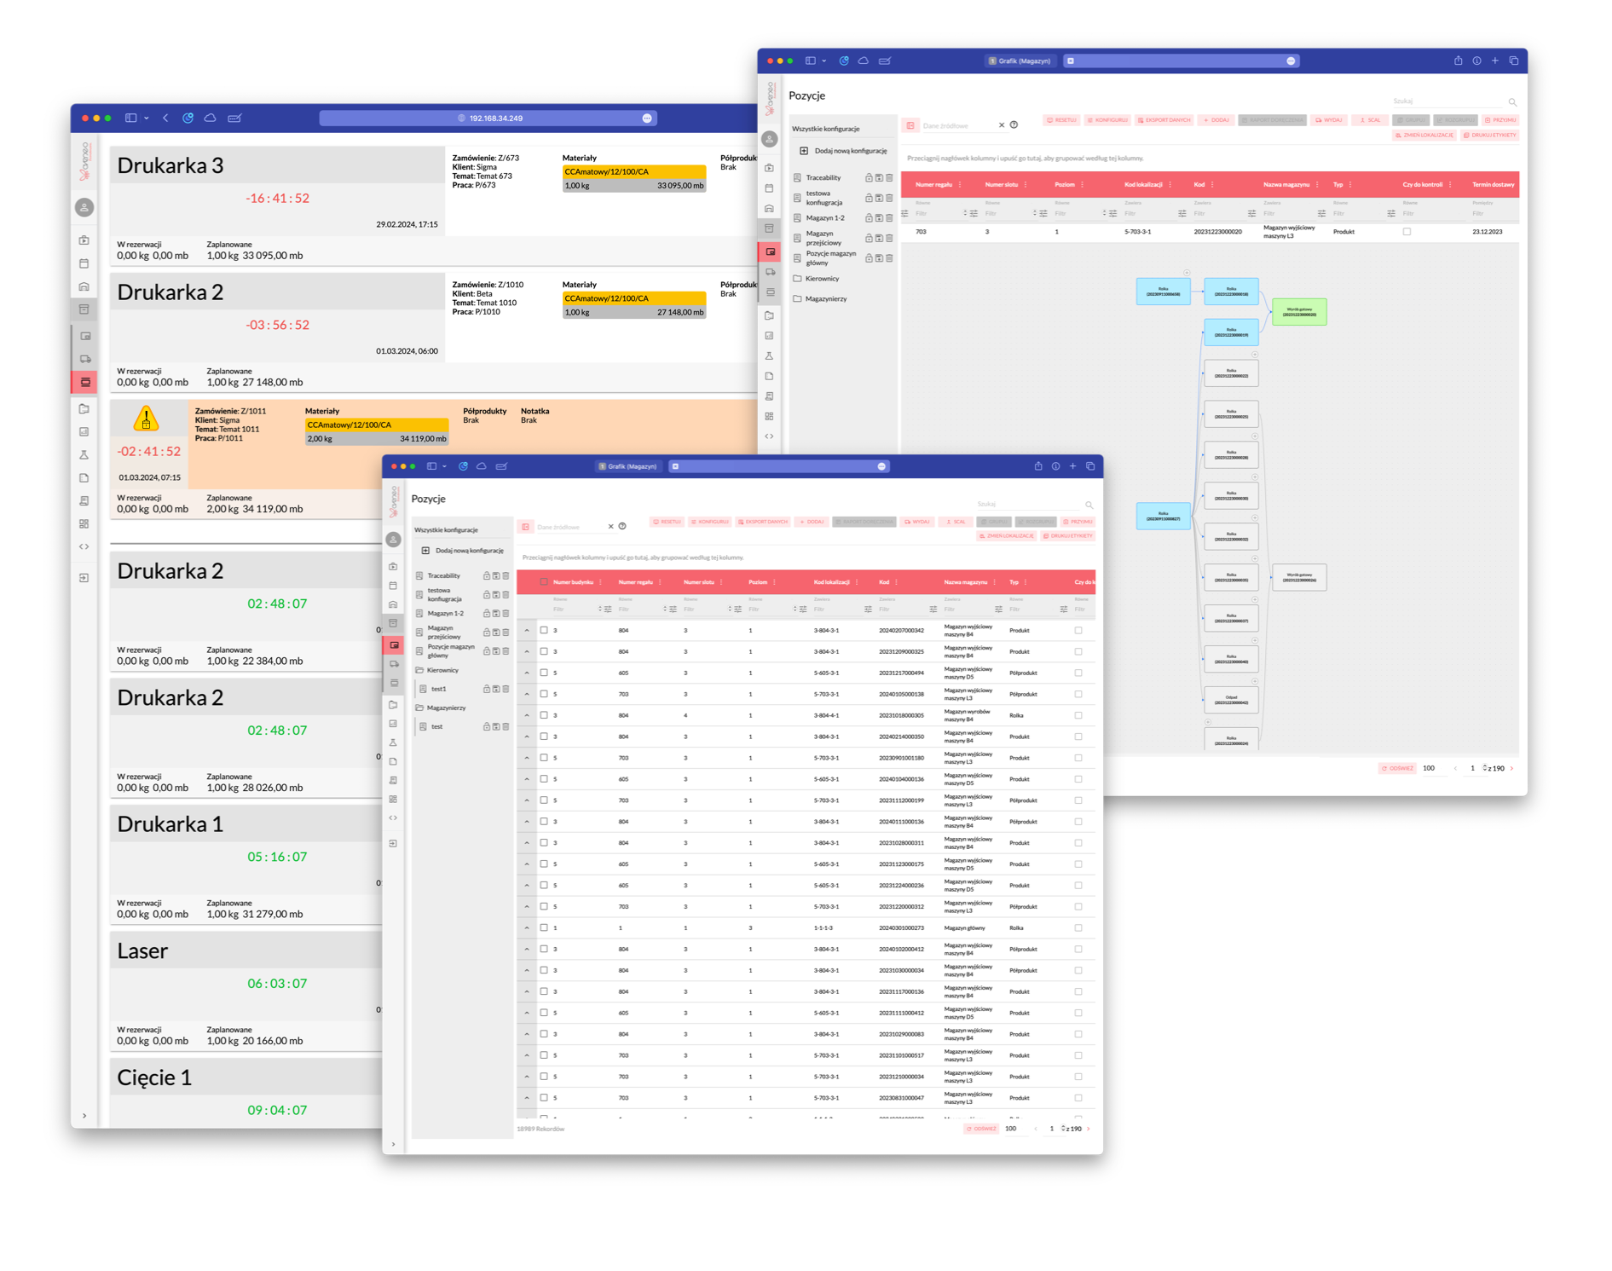Screen dimensions: 1612x1271
Task: Click the delete icon next to test1 configuration
Action: (506, 689)
